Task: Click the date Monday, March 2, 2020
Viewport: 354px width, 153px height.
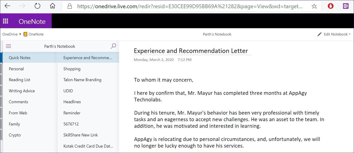Action: (154, 60)
